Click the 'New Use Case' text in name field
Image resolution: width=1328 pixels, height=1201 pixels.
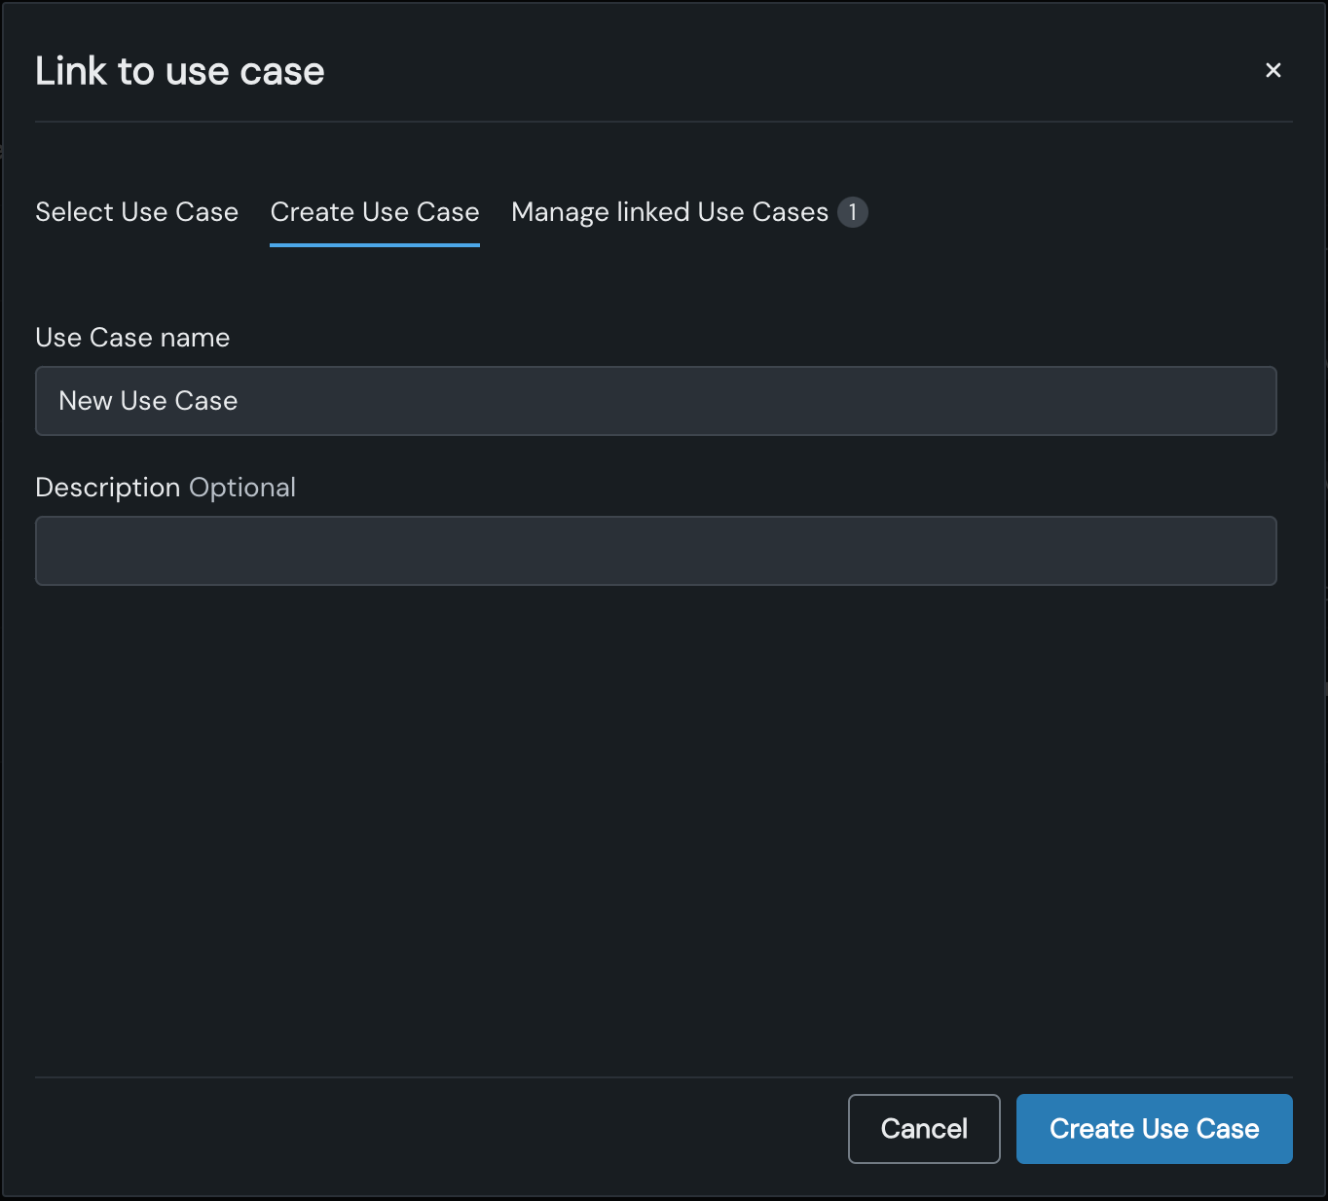[148, 401]
